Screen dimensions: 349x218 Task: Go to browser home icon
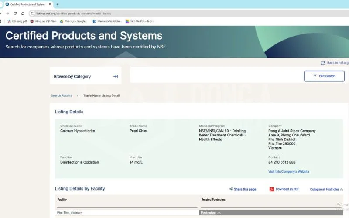(23, 14)
